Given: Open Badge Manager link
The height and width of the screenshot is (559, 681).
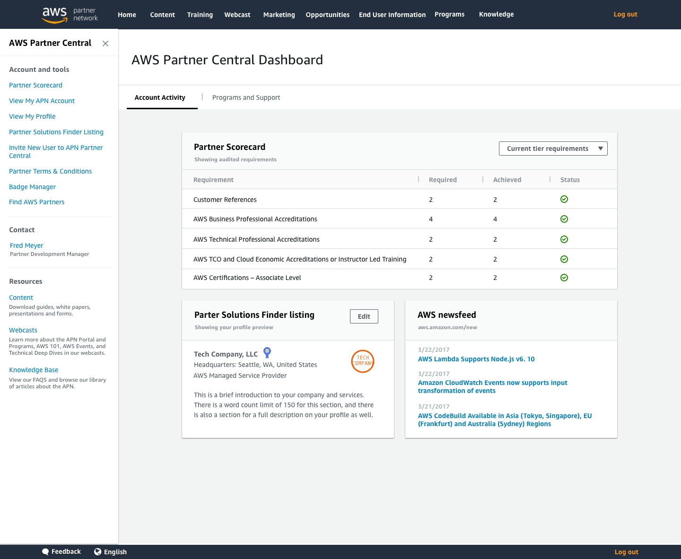Looking at the screenshot, I should point(32,187).
